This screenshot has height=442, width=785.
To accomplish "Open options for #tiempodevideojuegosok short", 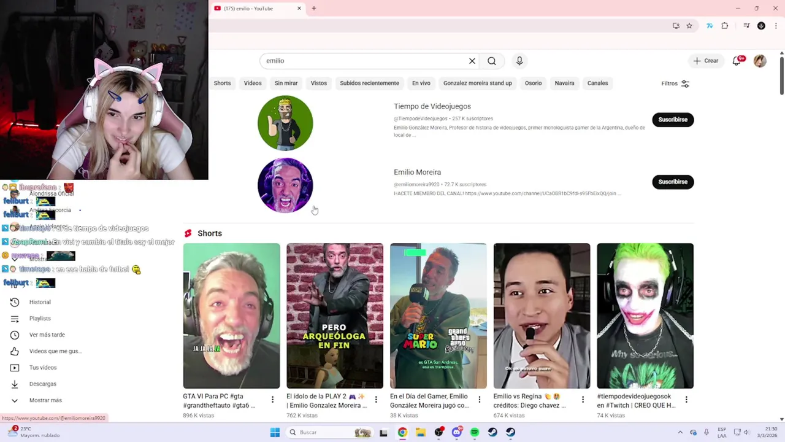I will pos(686,400).
